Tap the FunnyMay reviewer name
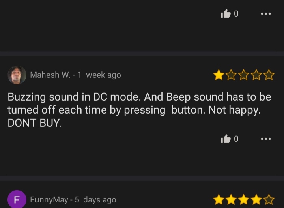The height and width of the screenshot is (208, 284). [49, 200]
